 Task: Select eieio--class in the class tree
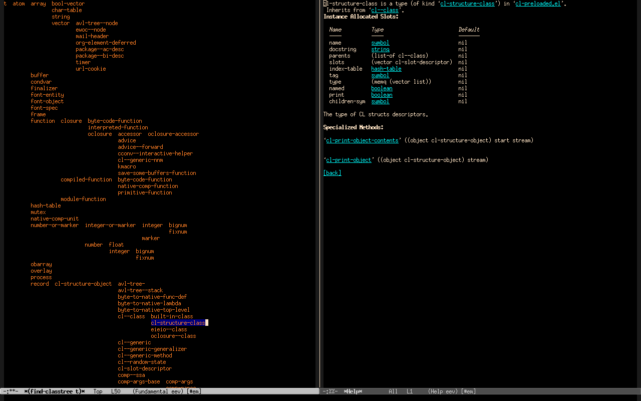(169, 329)
